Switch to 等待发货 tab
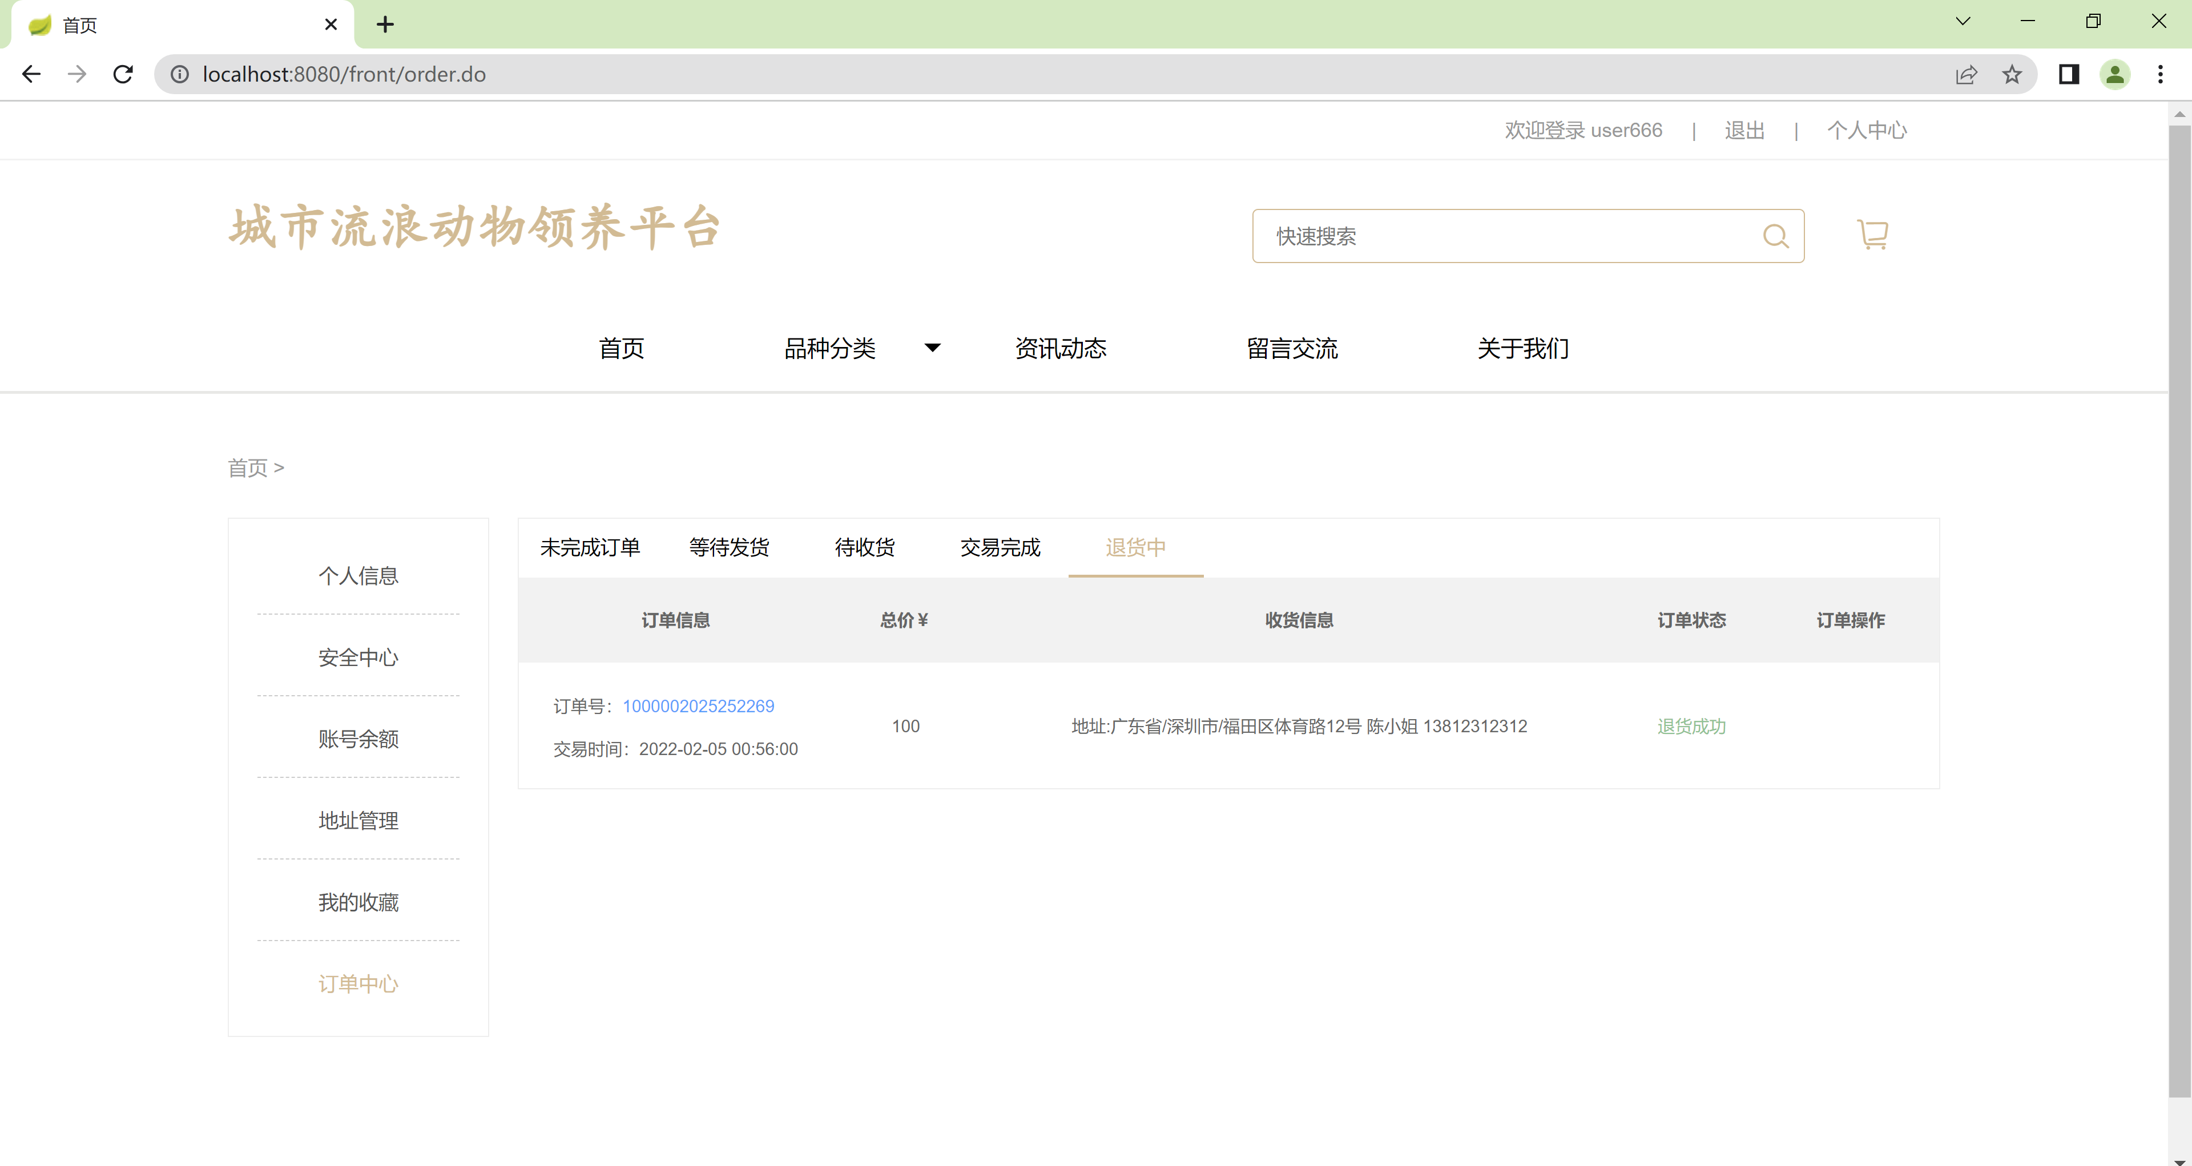 [730, 547]
